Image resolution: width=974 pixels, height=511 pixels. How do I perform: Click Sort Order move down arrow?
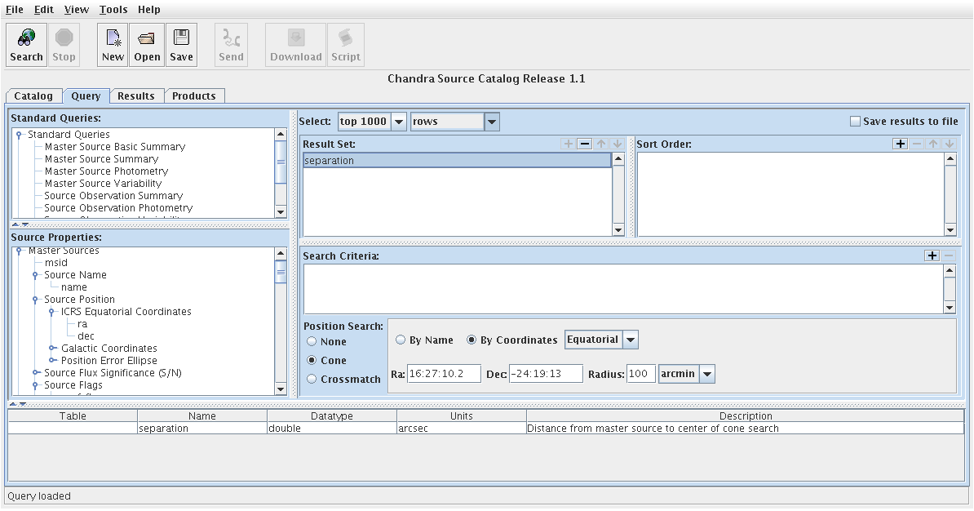pos(950,144)
